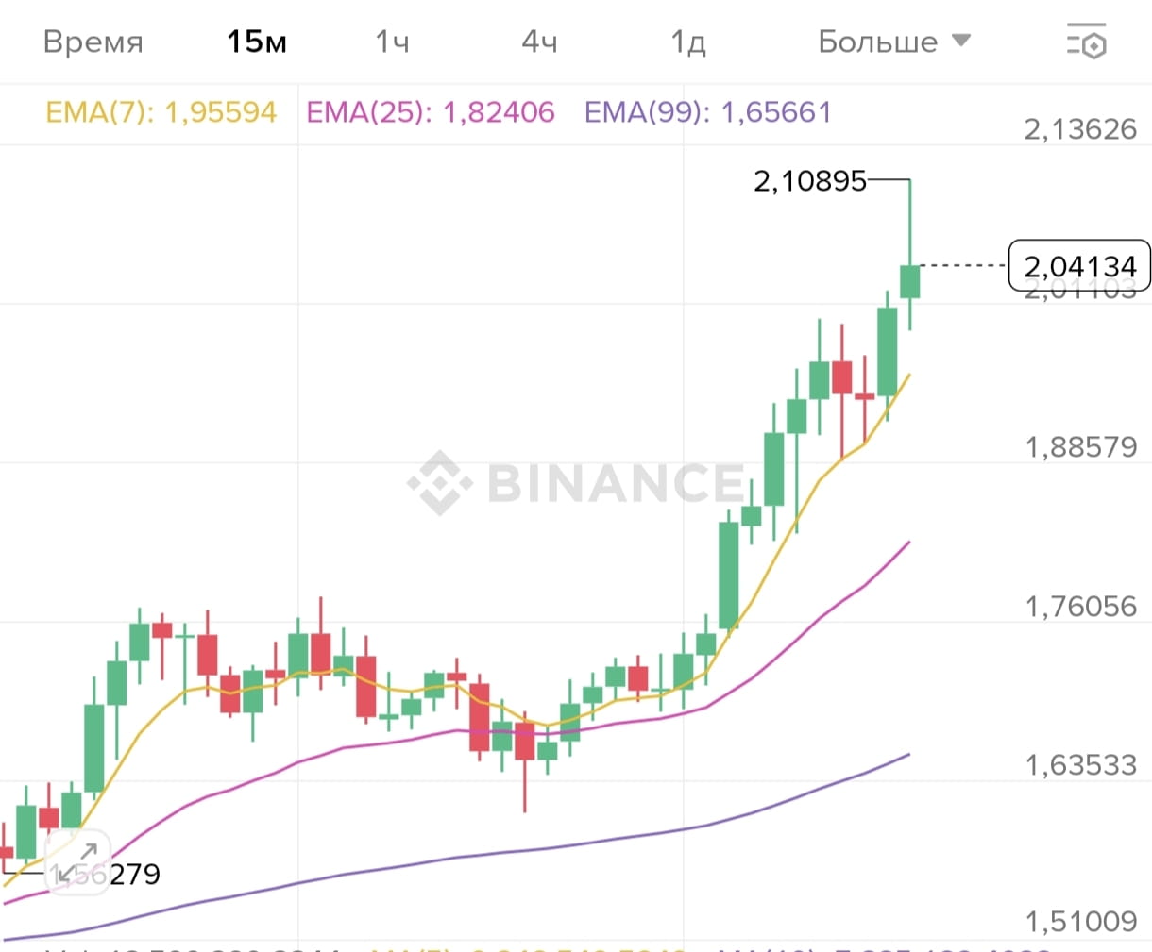Click the current price tag 2,04134
The width and height of the screenshot is (1152, 952).
1080,266
